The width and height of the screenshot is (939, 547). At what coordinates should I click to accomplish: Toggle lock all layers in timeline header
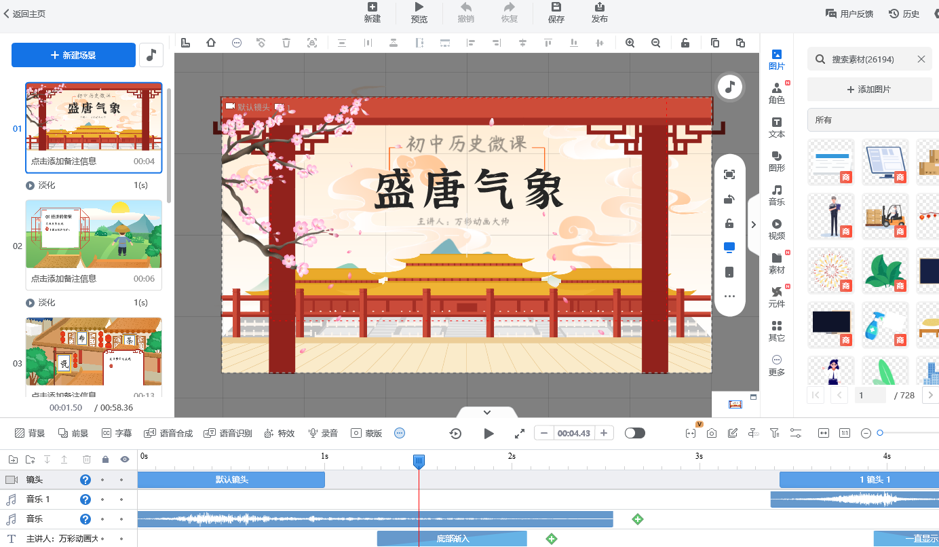[x=105, y=459]
